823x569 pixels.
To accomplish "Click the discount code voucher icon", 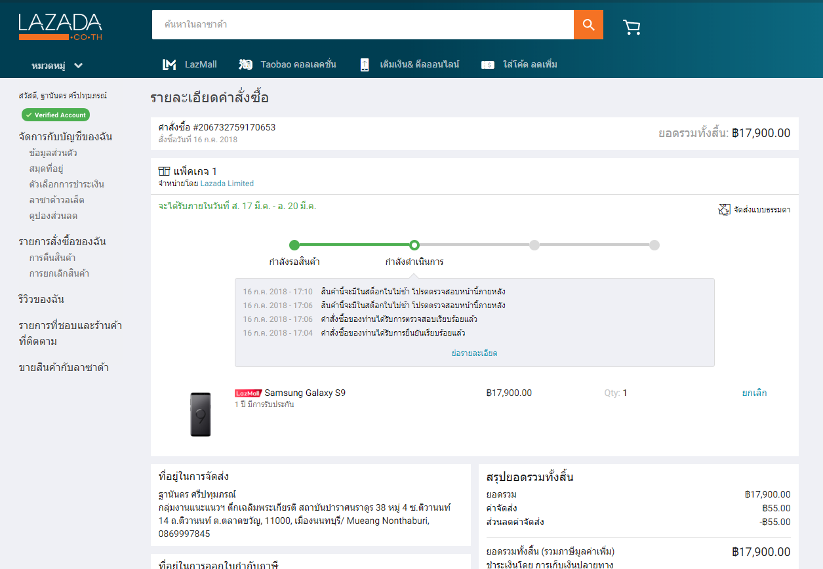I will coord(487,65).
